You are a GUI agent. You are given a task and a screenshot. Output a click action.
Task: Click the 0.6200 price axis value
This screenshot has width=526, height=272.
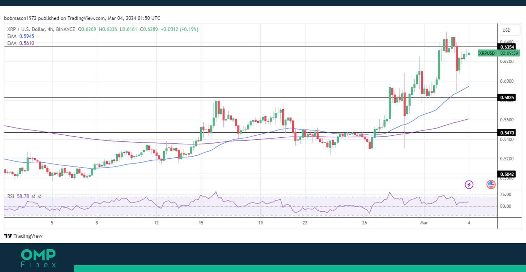507,61
